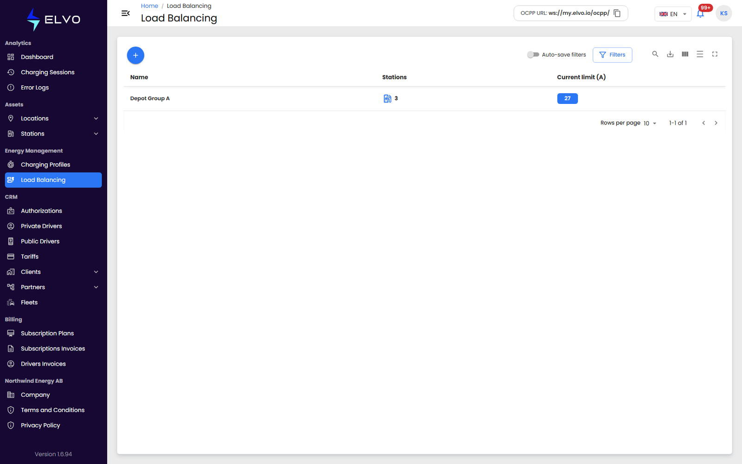Change the rows per page value
The height and width of the screenshot is (464, 742).
[x=650, y=123]
